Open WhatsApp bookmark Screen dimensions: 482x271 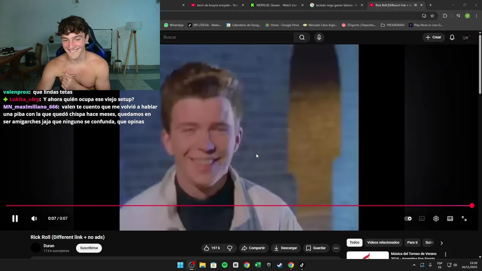pyautogui.click(x=174, y=25)
